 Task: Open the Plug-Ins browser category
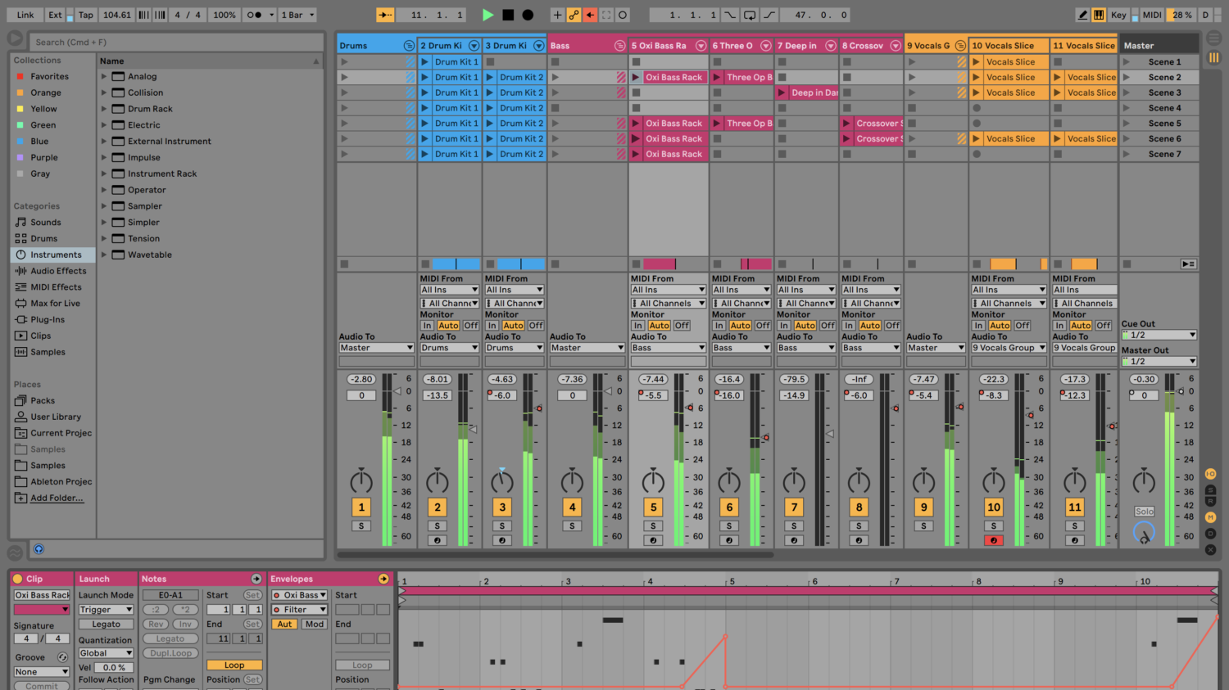coord(52,319)
